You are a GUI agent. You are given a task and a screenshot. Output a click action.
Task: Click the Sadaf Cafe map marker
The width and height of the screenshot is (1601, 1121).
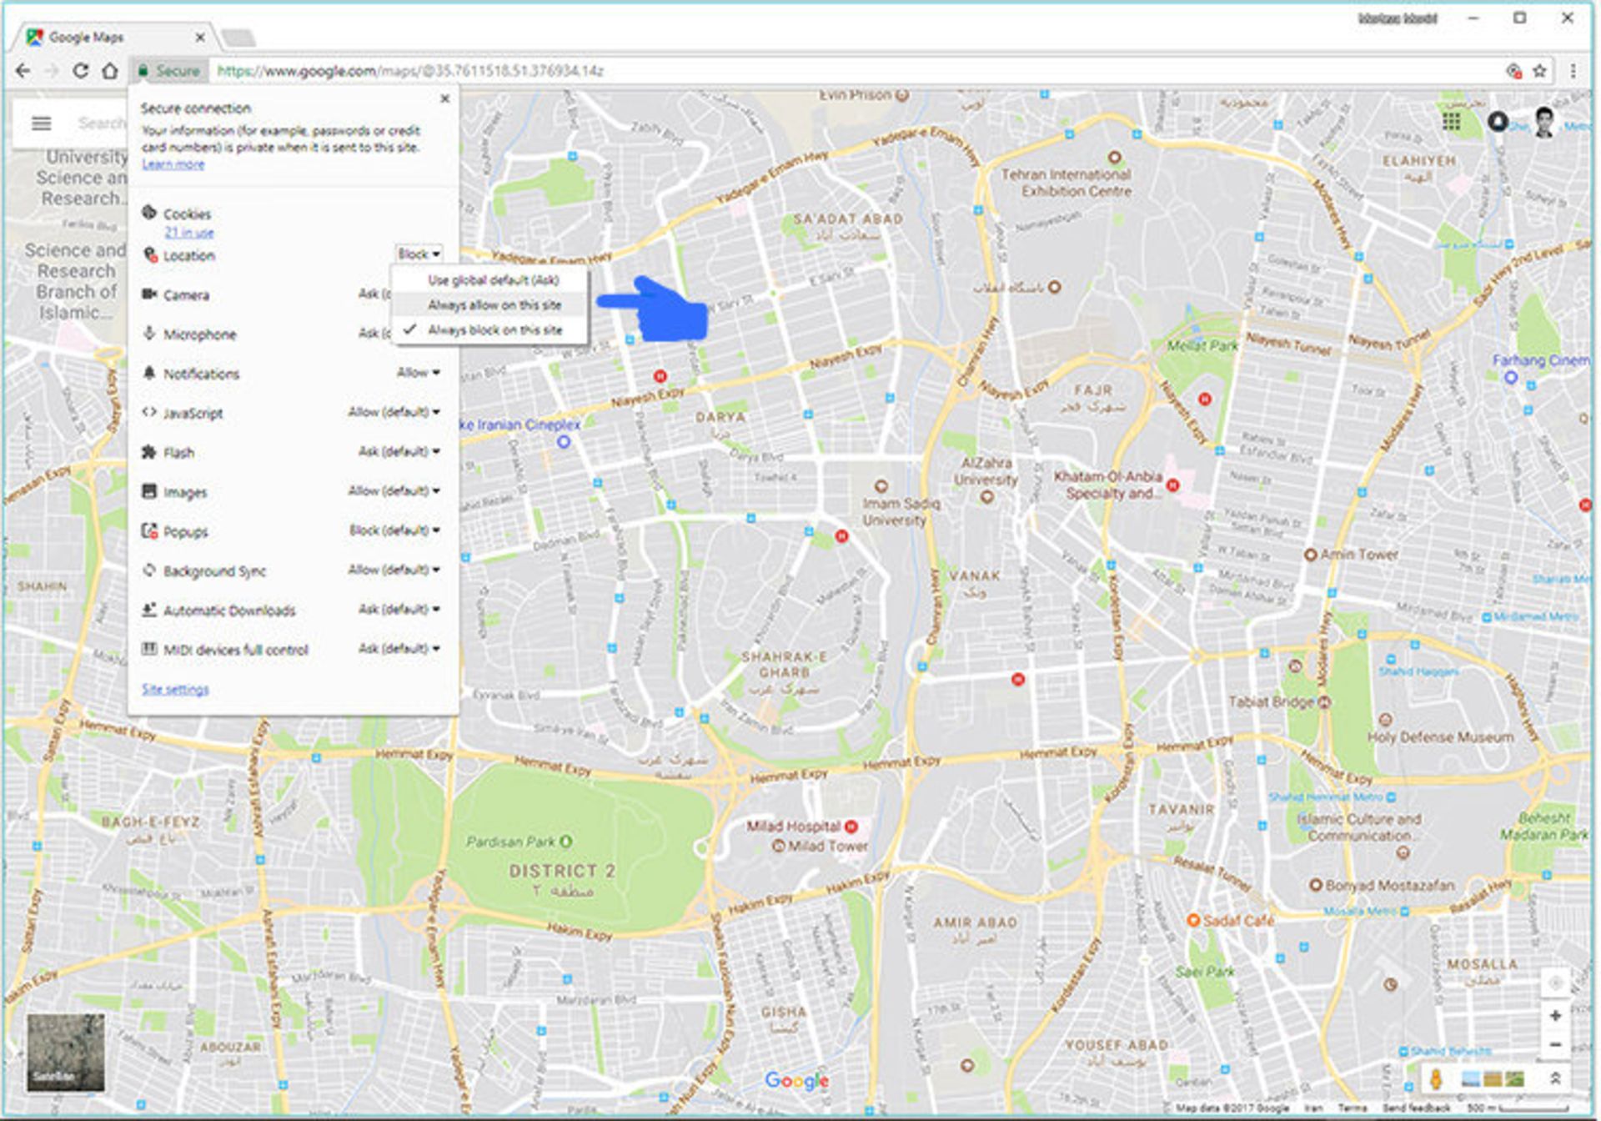1193,920
